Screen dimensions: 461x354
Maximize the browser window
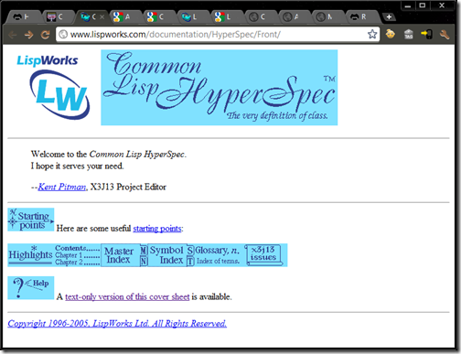click(423, 5)
